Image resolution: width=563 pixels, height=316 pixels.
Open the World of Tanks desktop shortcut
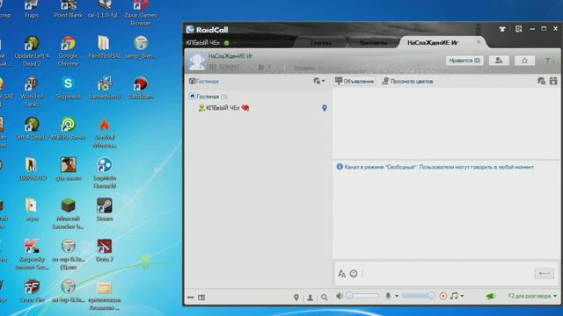click(32, 91)
